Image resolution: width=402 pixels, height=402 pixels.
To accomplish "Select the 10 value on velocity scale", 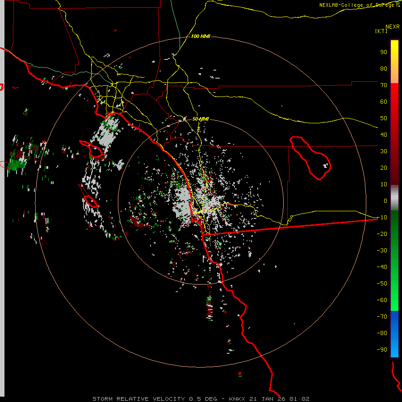I will click(384, 184).
